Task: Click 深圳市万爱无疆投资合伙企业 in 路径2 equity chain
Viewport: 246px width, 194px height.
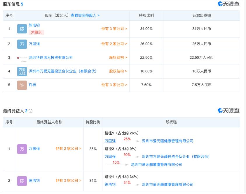Action: (x=176, y=156)
